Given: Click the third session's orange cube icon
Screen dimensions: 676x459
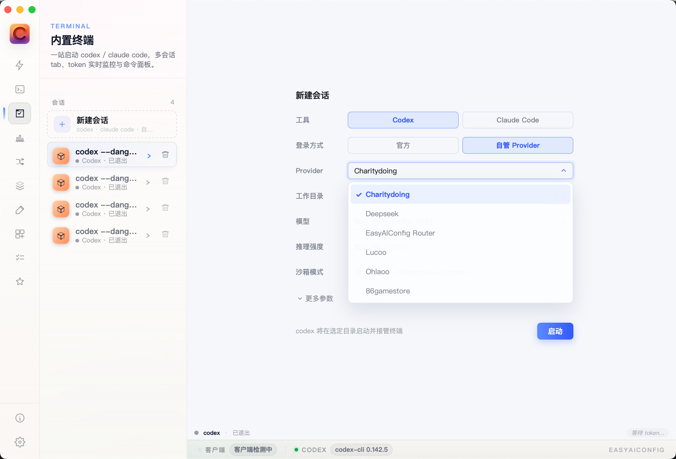Looking at the screenshot, I should (61, 209).
